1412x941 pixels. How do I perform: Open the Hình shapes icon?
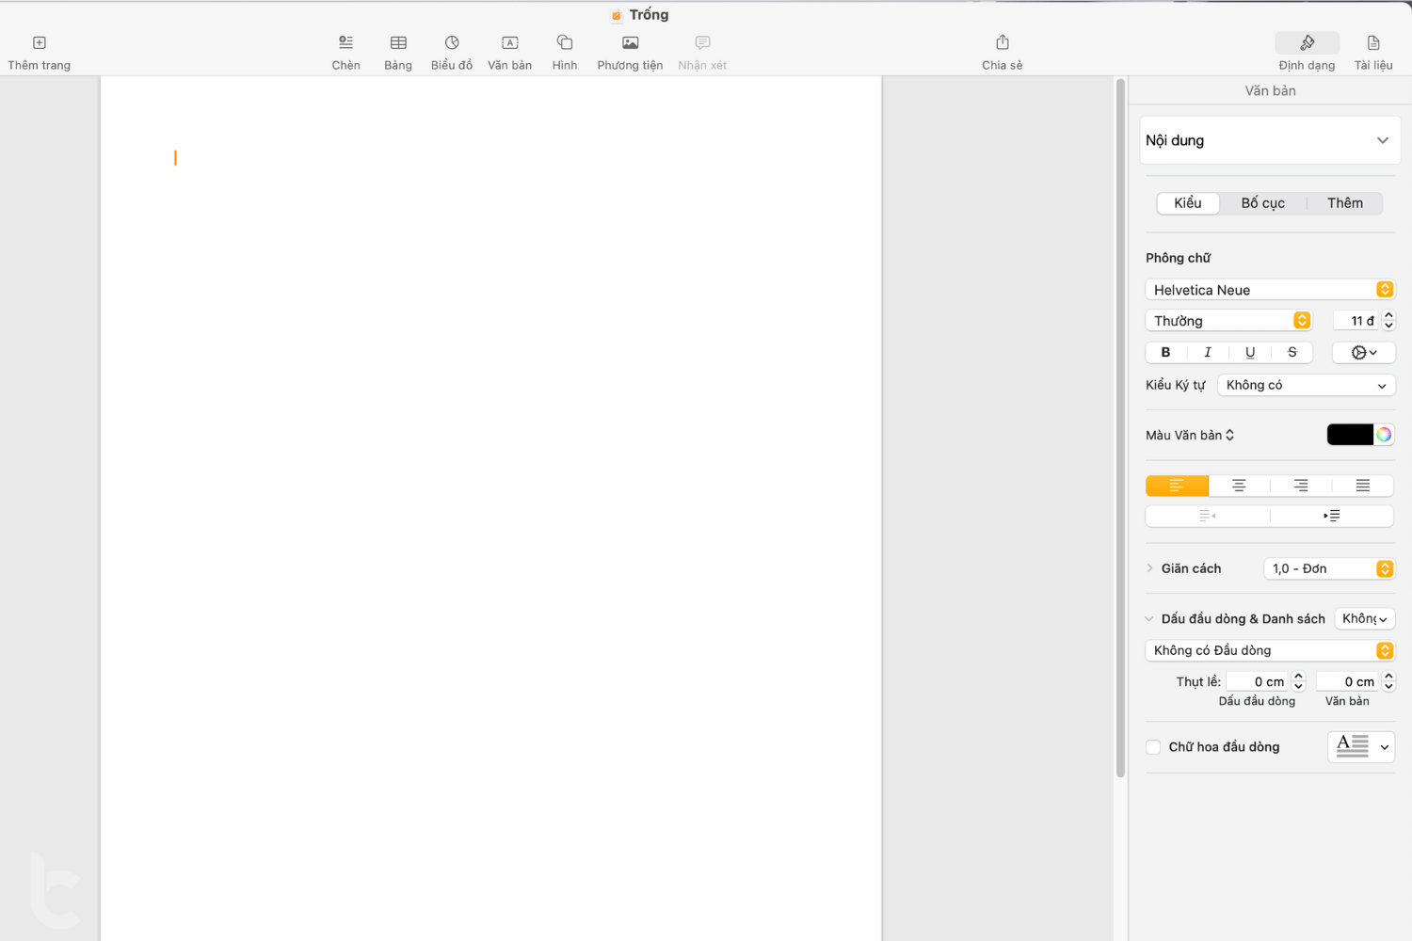(565, 43)
